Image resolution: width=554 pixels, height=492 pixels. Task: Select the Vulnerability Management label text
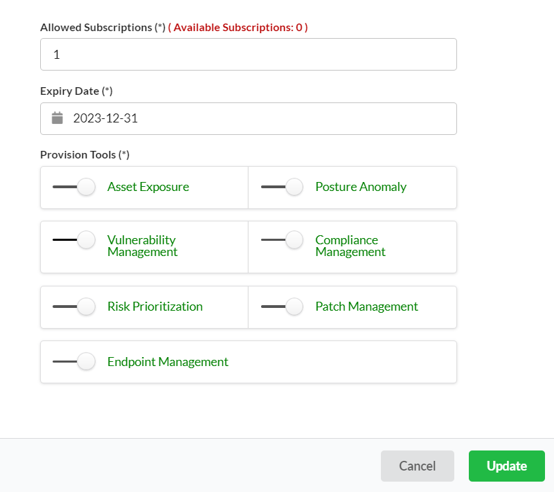(142, 246)
